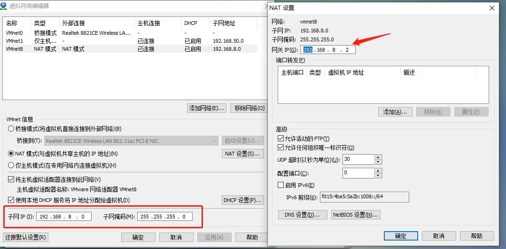Click Realtek 8821CE Wireless LA... cell
The width and height of the screenshot is (506, 249).
pos(96,33)
